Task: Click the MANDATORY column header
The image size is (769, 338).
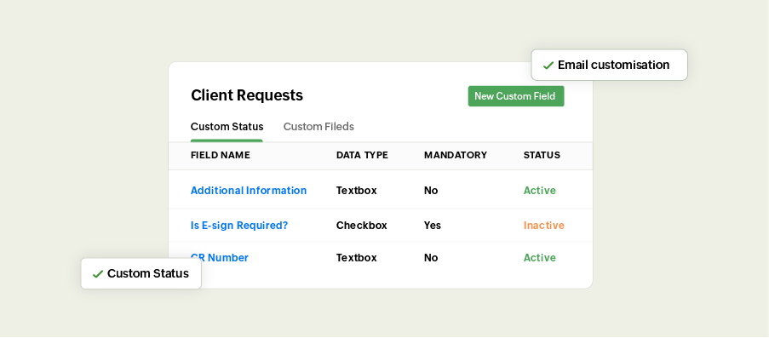Action: (x=456, y=155)
